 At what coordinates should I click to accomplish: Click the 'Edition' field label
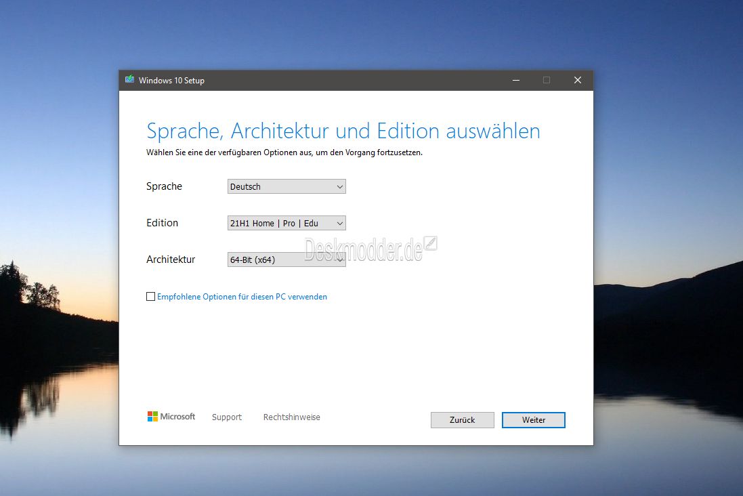[x=162, y=223]
